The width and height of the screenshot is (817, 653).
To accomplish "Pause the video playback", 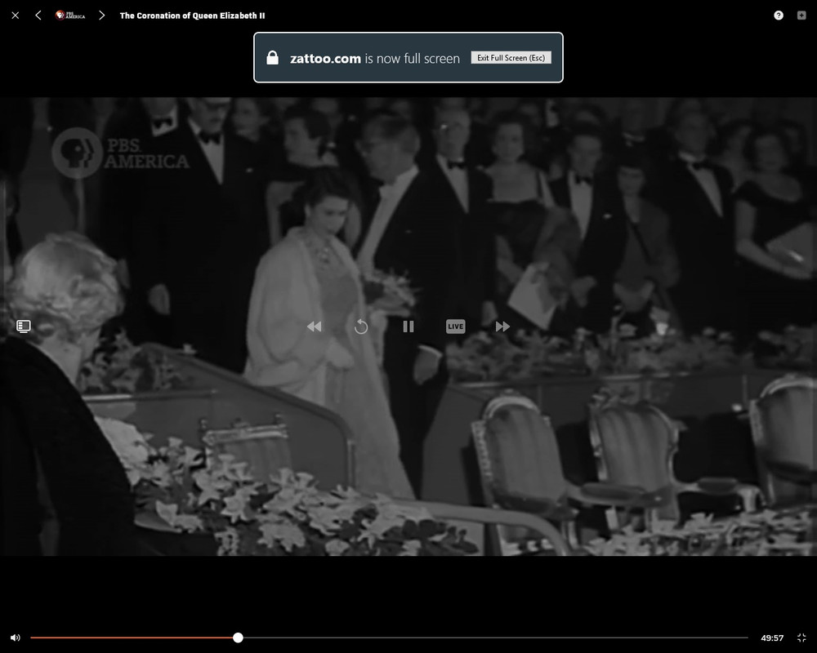I will coord(408,326).
